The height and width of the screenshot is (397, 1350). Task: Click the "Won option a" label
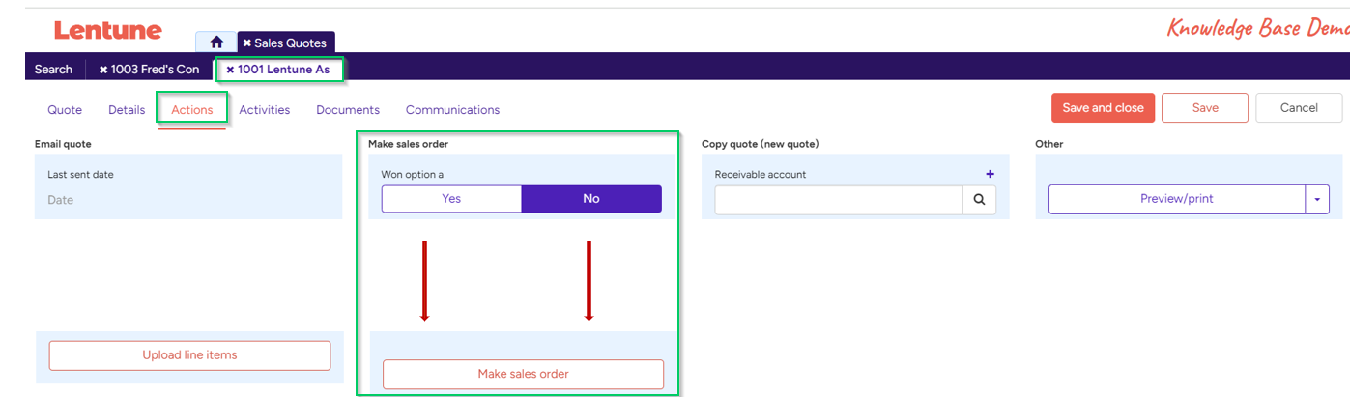tap(413, 174)
